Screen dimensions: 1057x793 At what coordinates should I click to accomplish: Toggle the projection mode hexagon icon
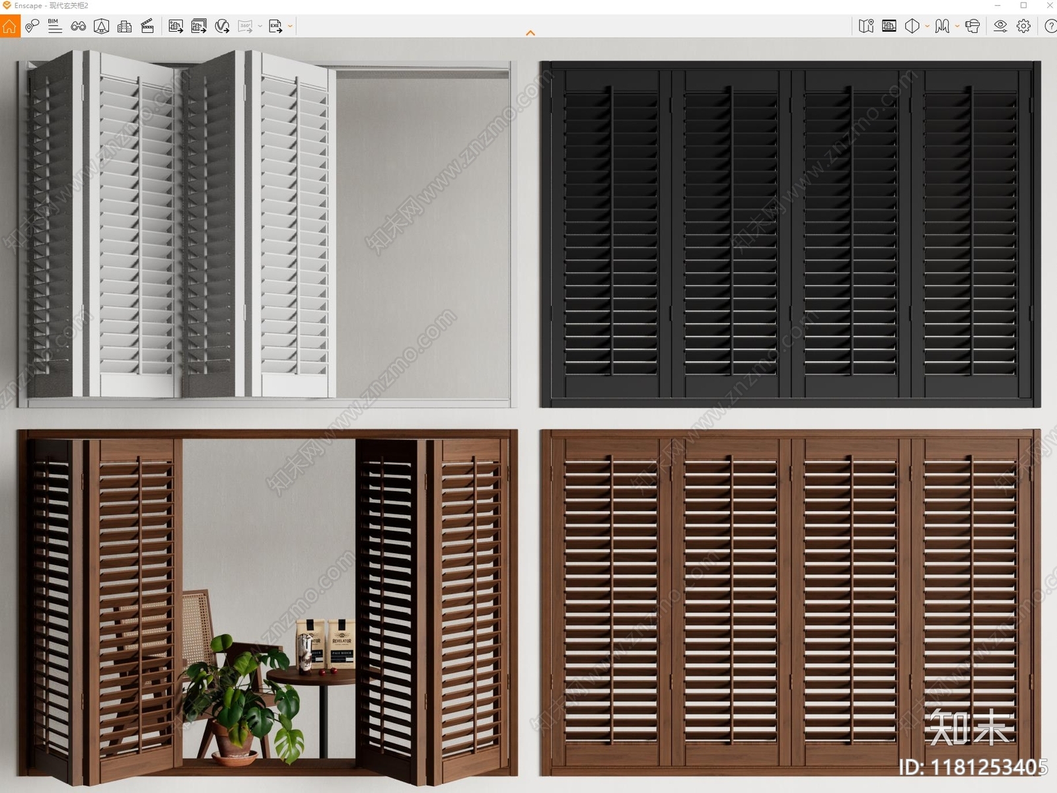[x=912, y=26]
